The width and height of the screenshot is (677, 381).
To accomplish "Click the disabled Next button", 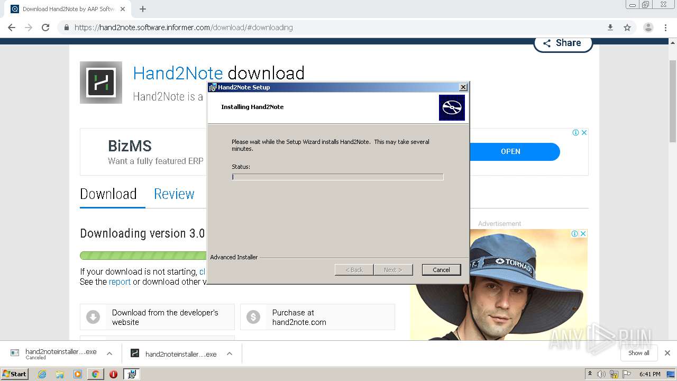I will [393, 270].
